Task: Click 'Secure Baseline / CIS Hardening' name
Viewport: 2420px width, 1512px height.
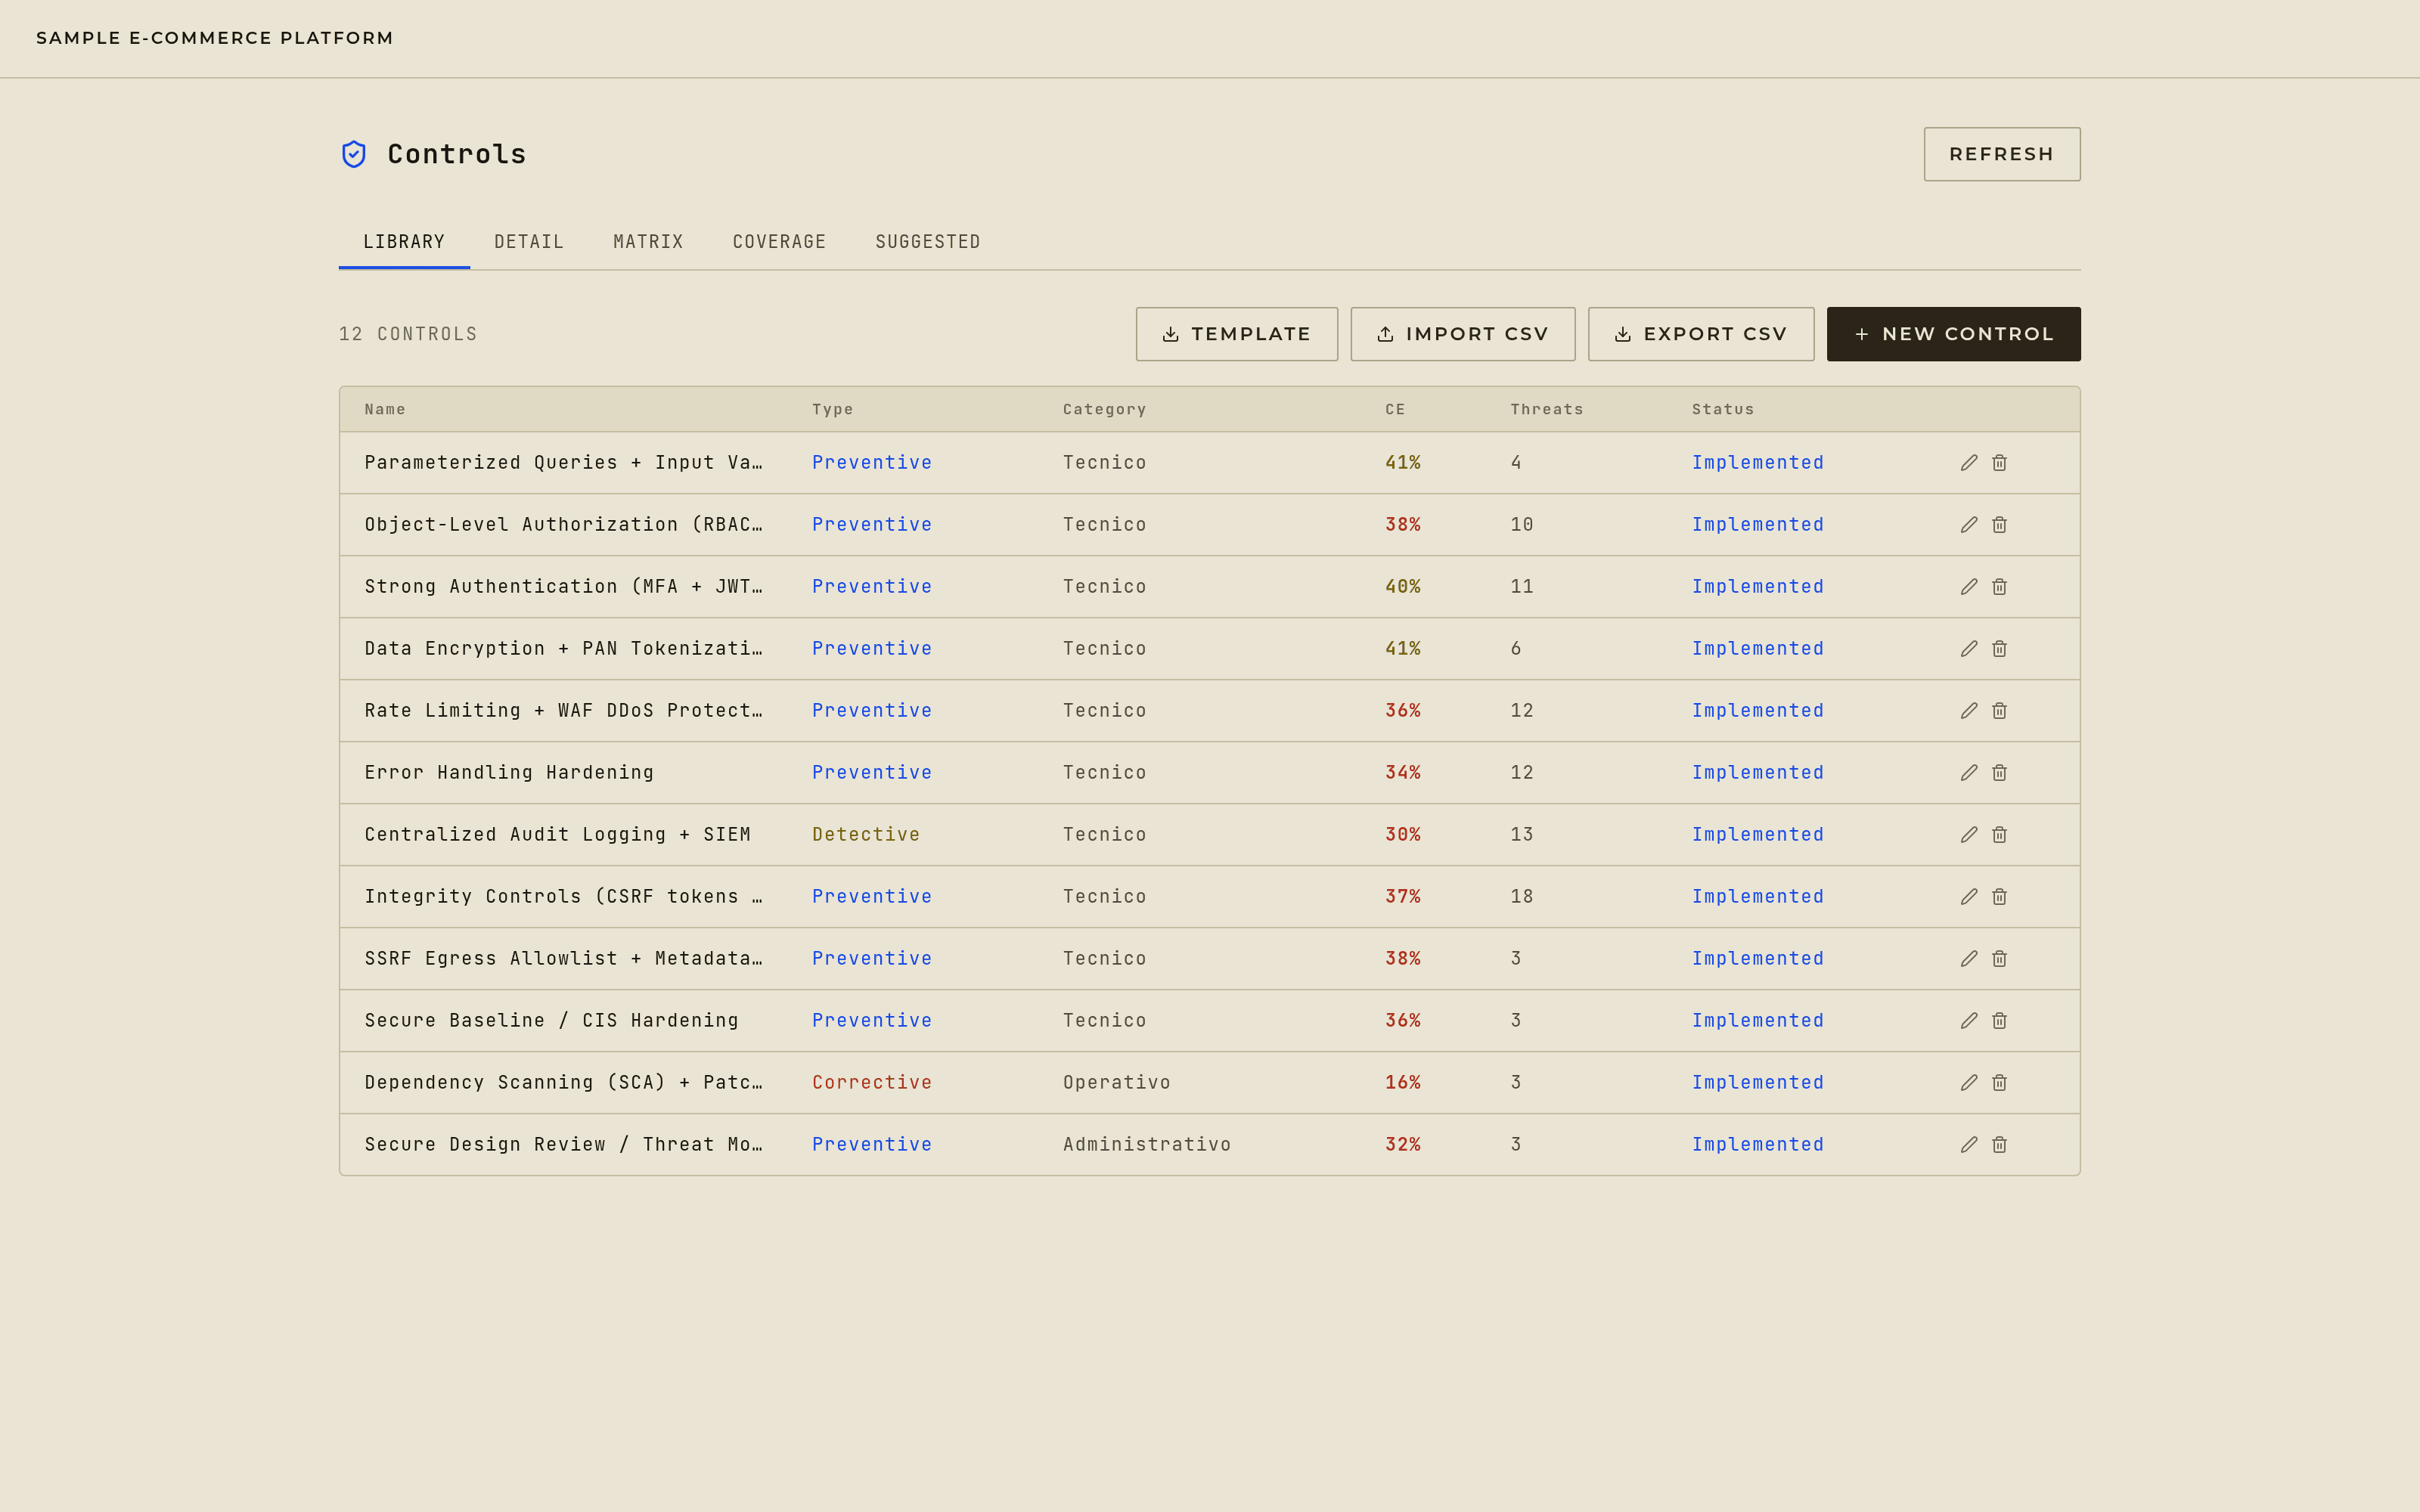Action: point(551,1021)
